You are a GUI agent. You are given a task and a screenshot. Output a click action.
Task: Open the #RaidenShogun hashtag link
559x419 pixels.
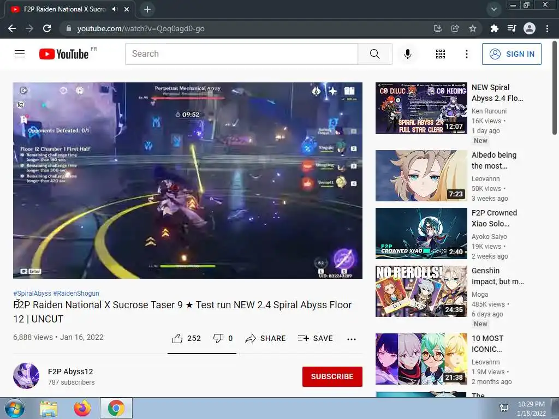tap(76, 293)
